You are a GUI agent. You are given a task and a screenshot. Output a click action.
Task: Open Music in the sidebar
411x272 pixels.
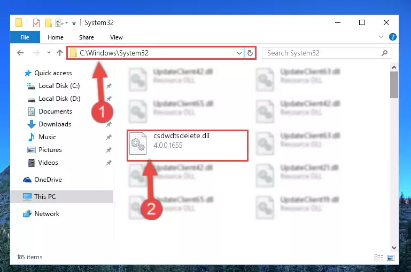click(x=47, y=137)
